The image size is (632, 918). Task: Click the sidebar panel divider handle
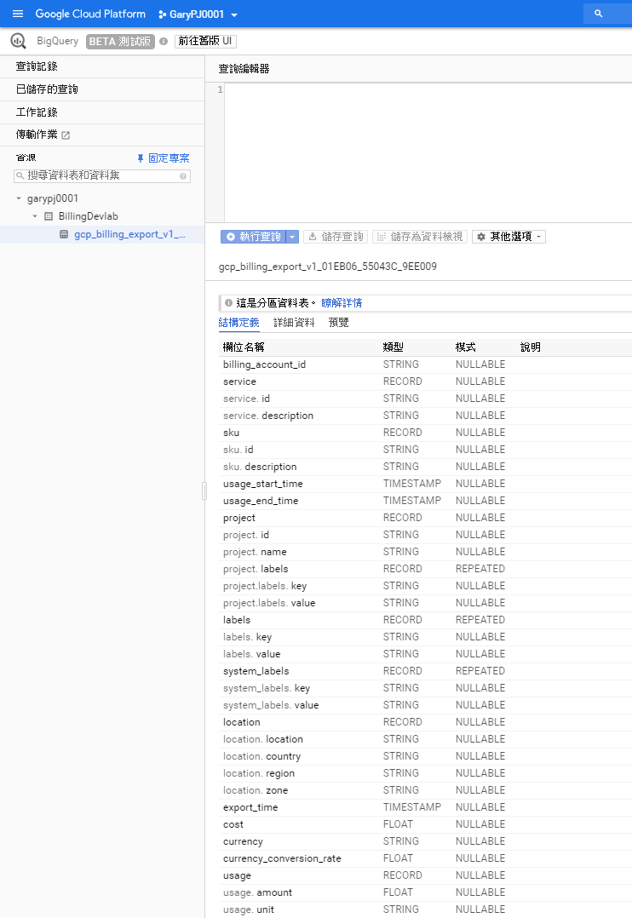pyautogui.click(x=204, y=491)
